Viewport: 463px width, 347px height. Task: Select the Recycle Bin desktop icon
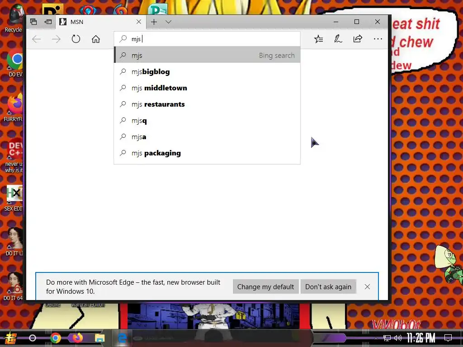click(13, 18)
